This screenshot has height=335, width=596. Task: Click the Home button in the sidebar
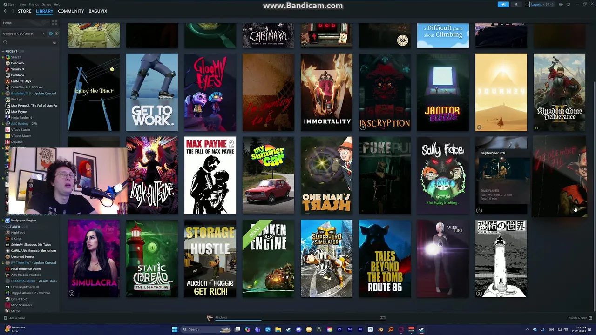pos(25,23)
